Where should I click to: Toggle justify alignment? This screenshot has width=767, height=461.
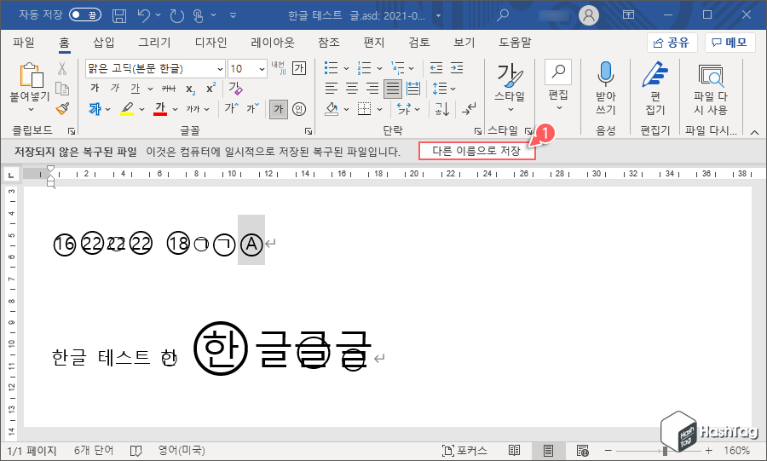click(x=392, y=89)
